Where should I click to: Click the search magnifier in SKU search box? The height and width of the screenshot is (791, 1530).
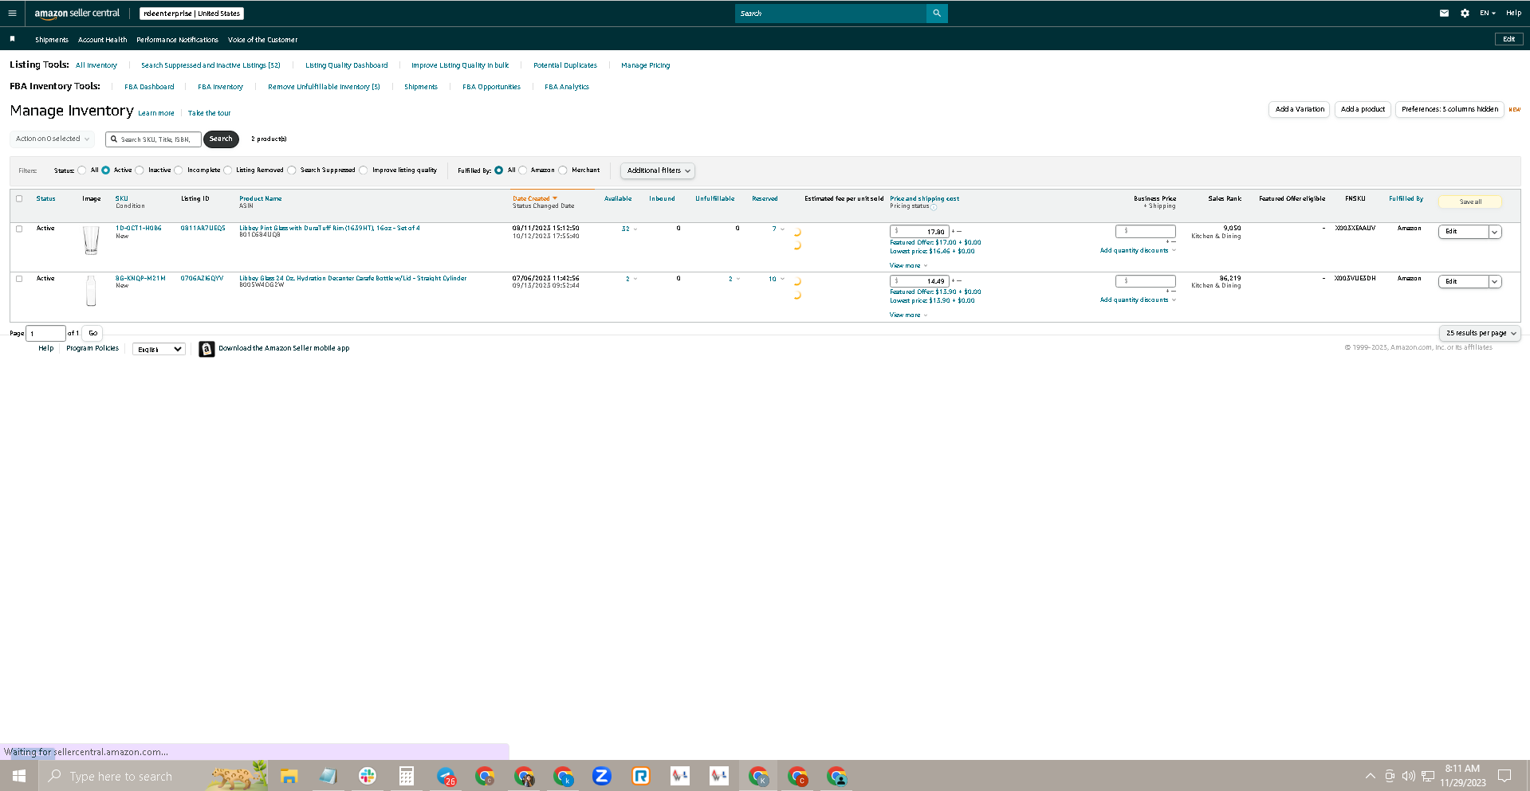click(114, 139)
